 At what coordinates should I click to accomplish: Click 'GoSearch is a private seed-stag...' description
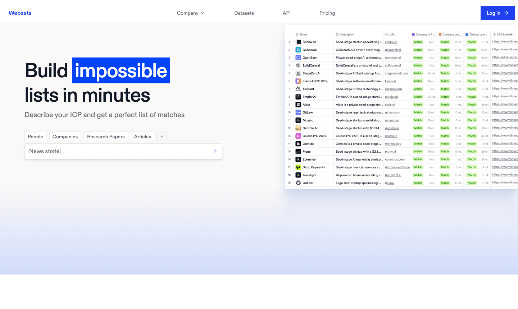pos(358,50)
